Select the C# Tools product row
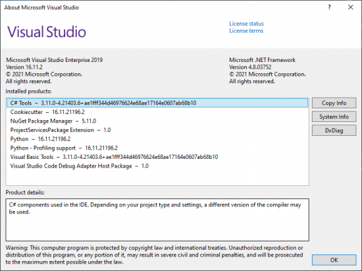Screen dimensions: 362x271 coord(157,103)
